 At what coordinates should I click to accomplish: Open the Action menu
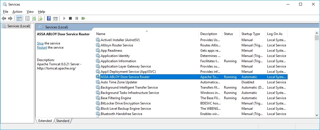click(17, 12)
